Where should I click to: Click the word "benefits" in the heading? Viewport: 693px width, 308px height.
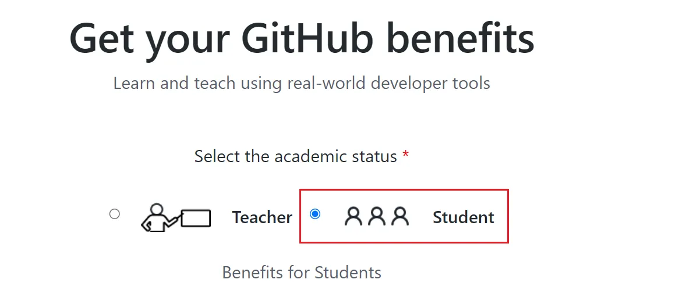click(461, 38)
